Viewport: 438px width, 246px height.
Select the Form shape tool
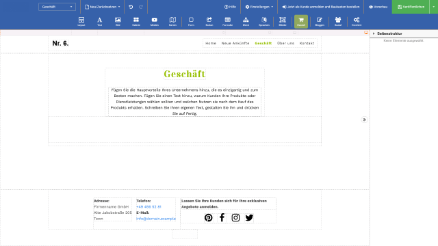(191, 21)
